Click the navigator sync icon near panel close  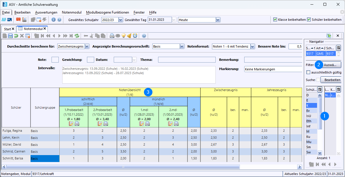click(x=329, y=36)
